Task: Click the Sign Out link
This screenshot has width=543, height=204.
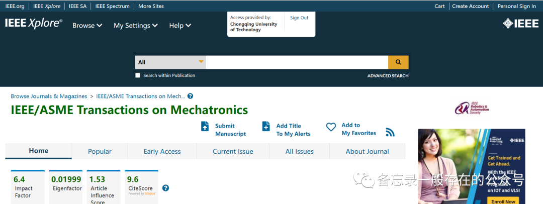Action: (299, 18)
